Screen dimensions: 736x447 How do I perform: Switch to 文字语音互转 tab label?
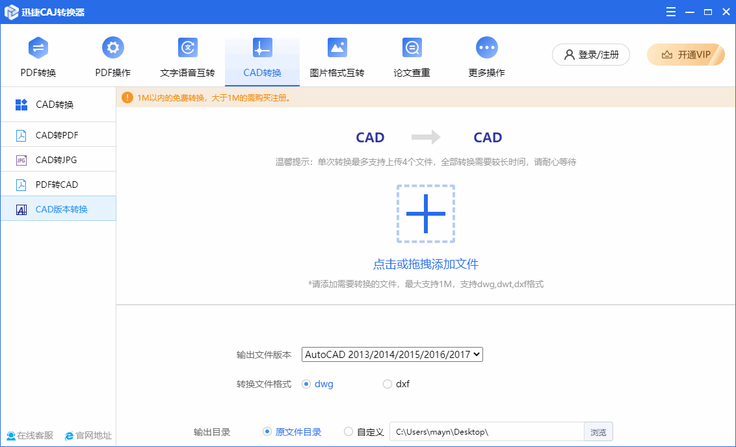187,73
